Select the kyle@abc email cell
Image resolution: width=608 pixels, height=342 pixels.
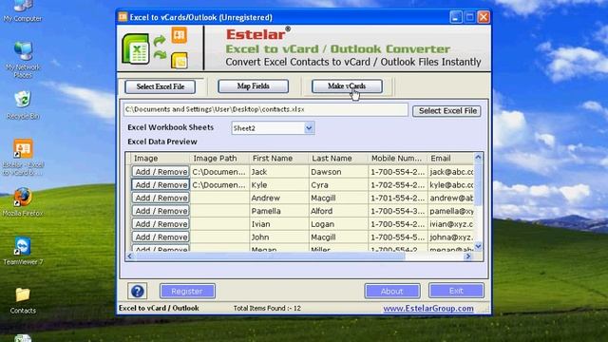pos(450,185)
